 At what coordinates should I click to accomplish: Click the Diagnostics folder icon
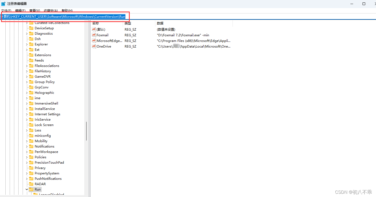[x=31, y=34]
